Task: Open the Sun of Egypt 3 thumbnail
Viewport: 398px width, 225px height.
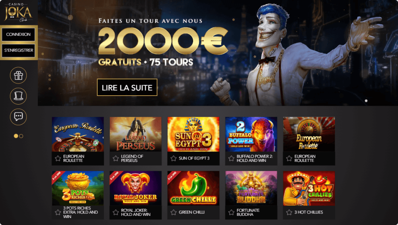Action: (193, 134)
